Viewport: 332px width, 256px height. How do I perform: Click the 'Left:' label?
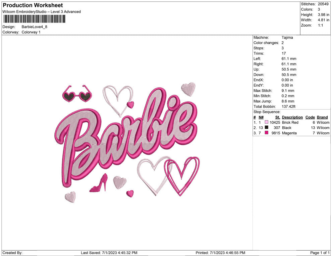[x=257, y=58]
